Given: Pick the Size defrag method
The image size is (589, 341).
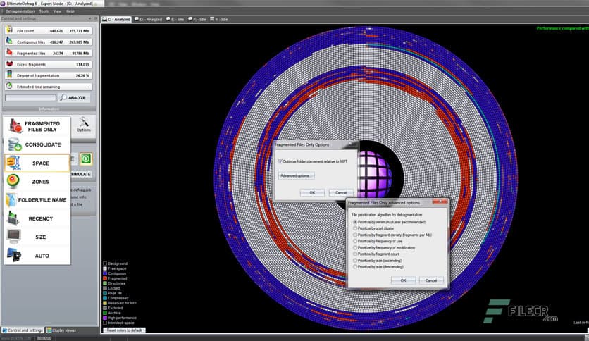Looking at the screenshot, I should (37, 237).
